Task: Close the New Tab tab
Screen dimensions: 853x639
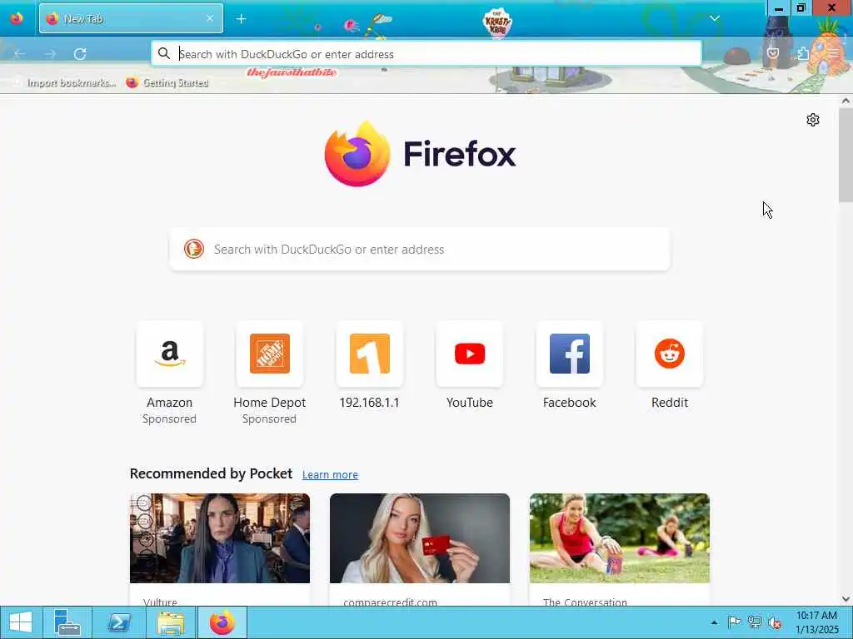Action: click(x=210, y=18)
